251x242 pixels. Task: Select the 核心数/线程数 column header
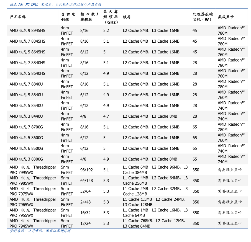tap(89, 17)
